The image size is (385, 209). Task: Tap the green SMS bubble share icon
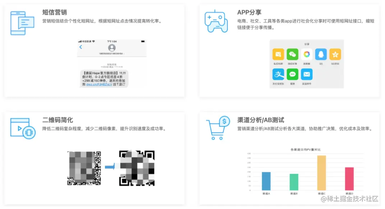(x=292, y=74)
